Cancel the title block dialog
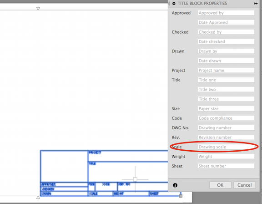 point(244,185)
